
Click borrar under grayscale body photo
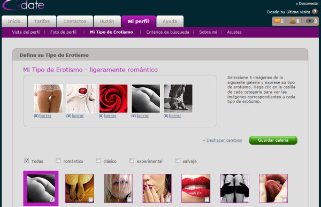pyautogui.click(x=142, y=116)
